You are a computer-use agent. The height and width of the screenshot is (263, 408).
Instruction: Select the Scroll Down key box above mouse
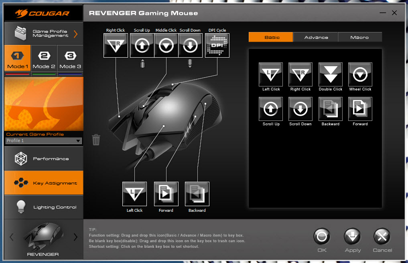point(191,45)
